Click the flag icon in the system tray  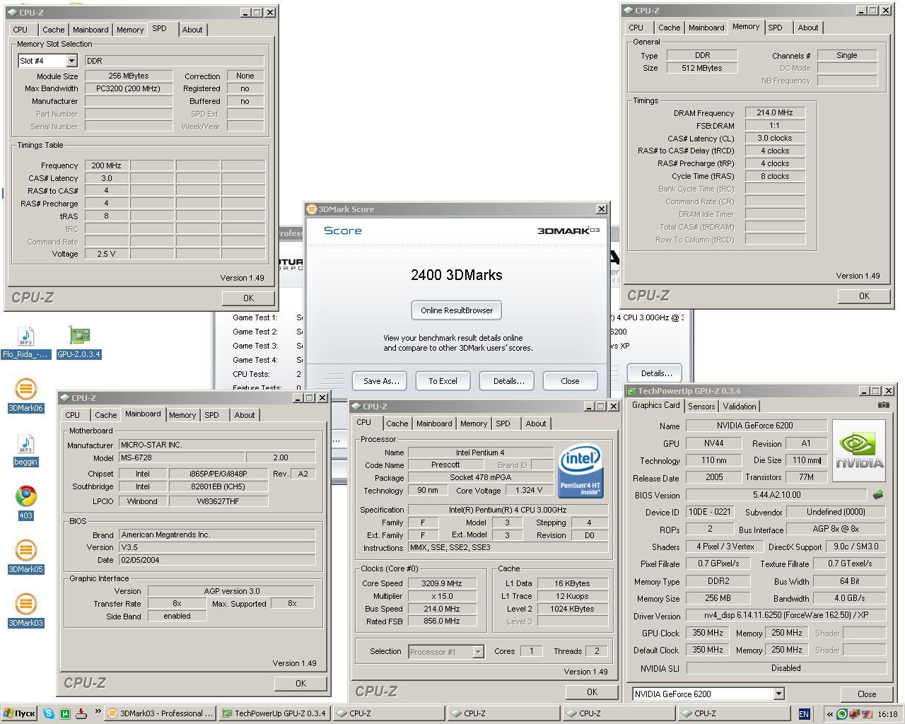(x=867, y=714)
